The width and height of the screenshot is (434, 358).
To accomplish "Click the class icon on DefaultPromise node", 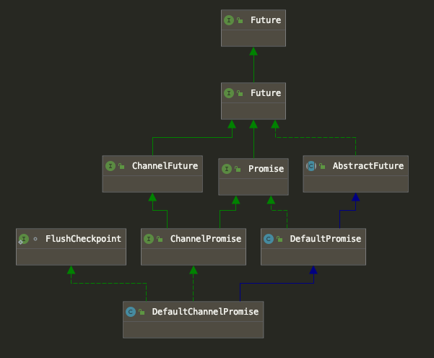I will coord(268,239).
